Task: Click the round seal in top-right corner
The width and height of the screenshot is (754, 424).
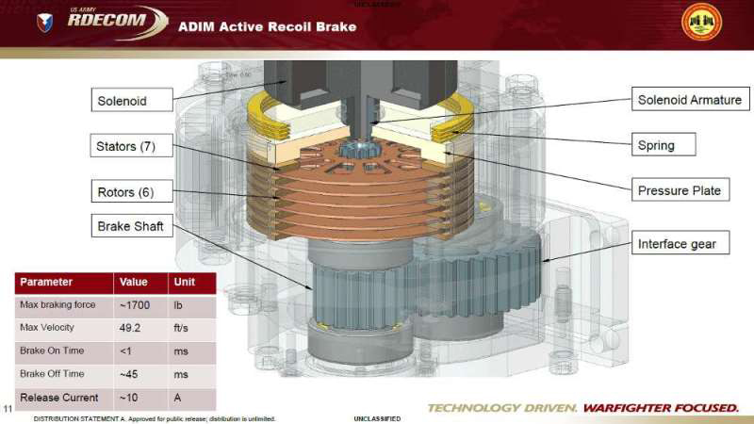Action: (701, 23)
